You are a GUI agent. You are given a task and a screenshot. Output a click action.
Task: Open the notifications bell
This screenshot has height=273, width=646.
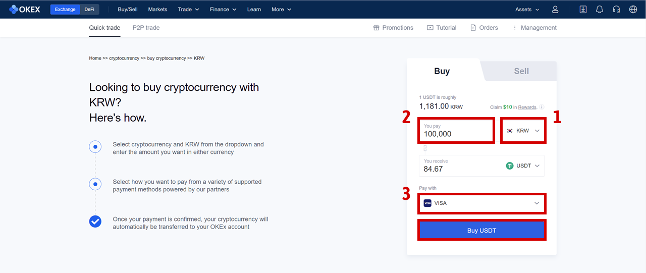coord(600,9)
